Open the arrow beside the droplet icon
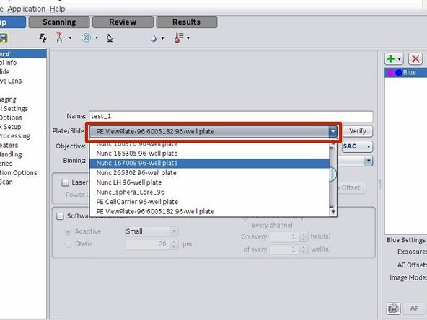The height and width of the screenshot is (320, 427). coord(162,38)
